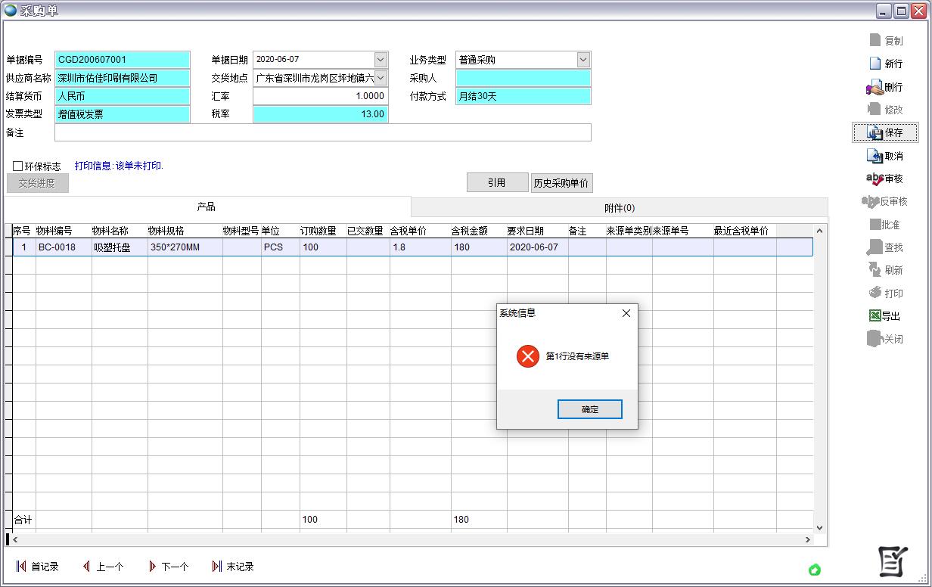
Task: Open the 业务类型 dropdown
Action: pos(583,60)
